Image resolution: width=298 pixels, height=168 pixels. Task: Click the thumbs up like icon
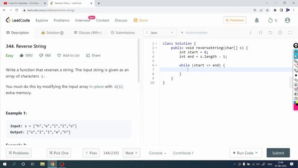[21, 56]
